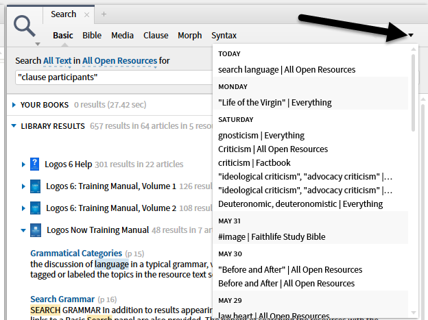
Task: Click the history list scroll-up arrow
Action: [414, 49]
